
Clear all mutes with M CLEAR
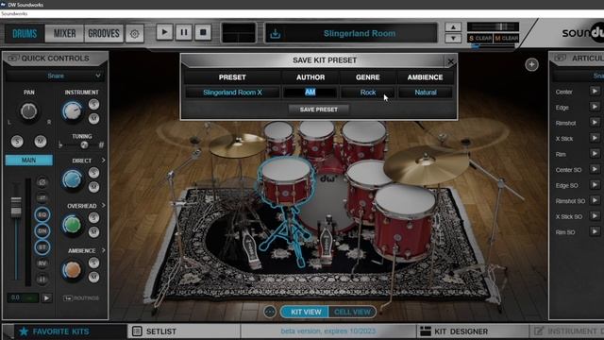tap(506, 38)
